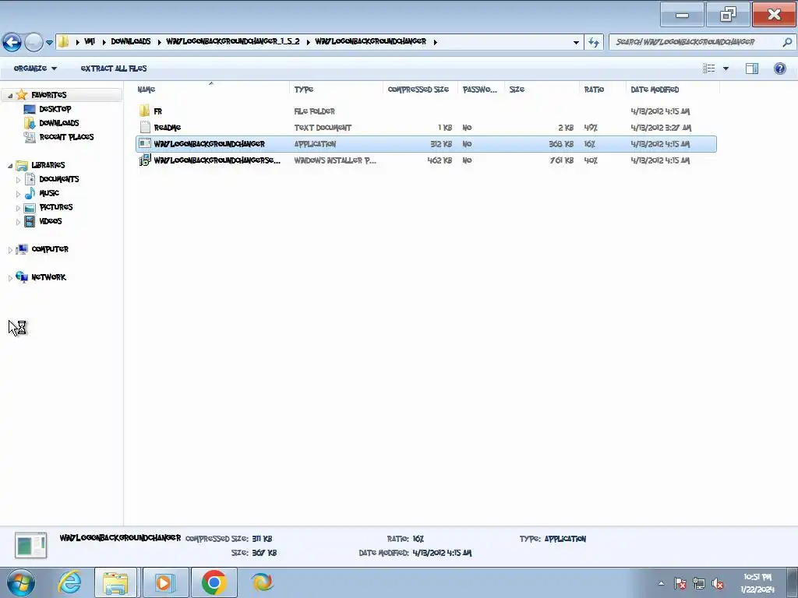Screen dimensions: 798x598
Task: Sort by Date modified column
Action: coord(673,90)
